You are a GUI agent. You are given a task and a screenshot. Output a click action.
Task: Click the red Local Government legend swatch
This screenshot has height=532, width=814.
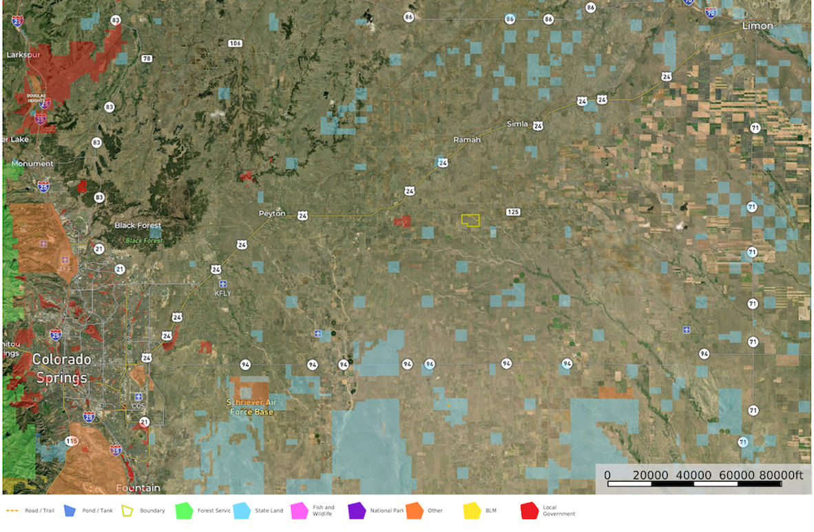click(x=529, y=511)
